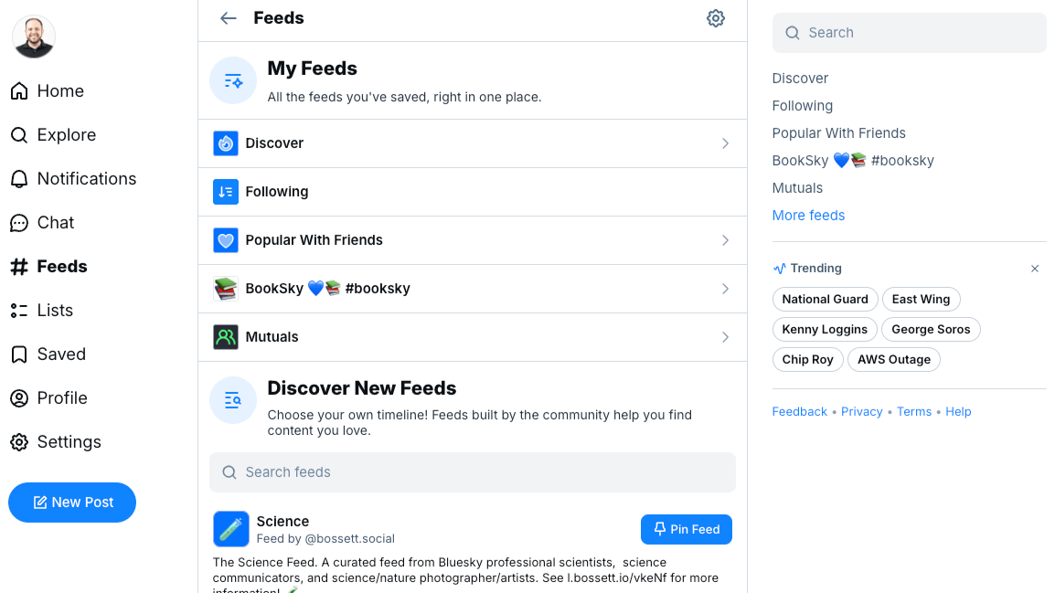Open the Feeds tab in the sidebar
1055x593 pixels.
(x=19, y=266)
